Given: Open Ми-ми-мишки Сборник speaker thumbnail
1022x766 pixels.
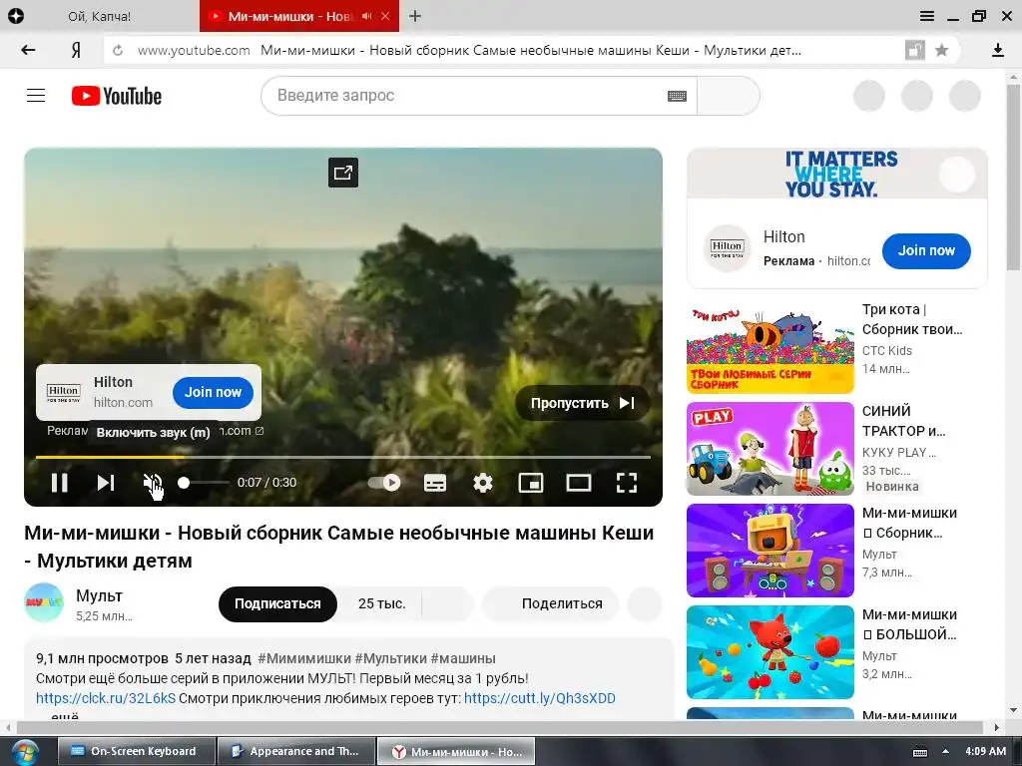Looking at the screenshot, I should (769, 551).
